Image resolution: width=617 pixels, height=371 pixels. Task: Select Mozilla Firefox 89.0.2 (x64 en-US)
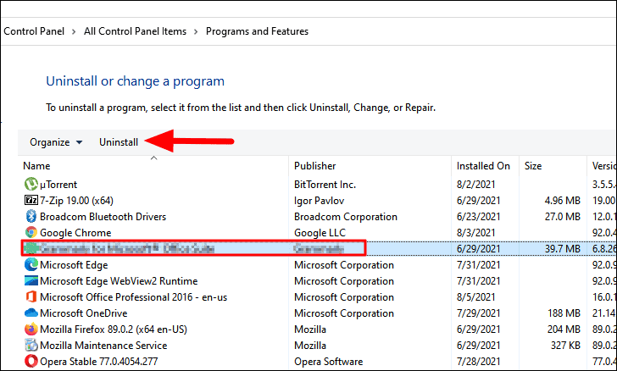(114, 329)
